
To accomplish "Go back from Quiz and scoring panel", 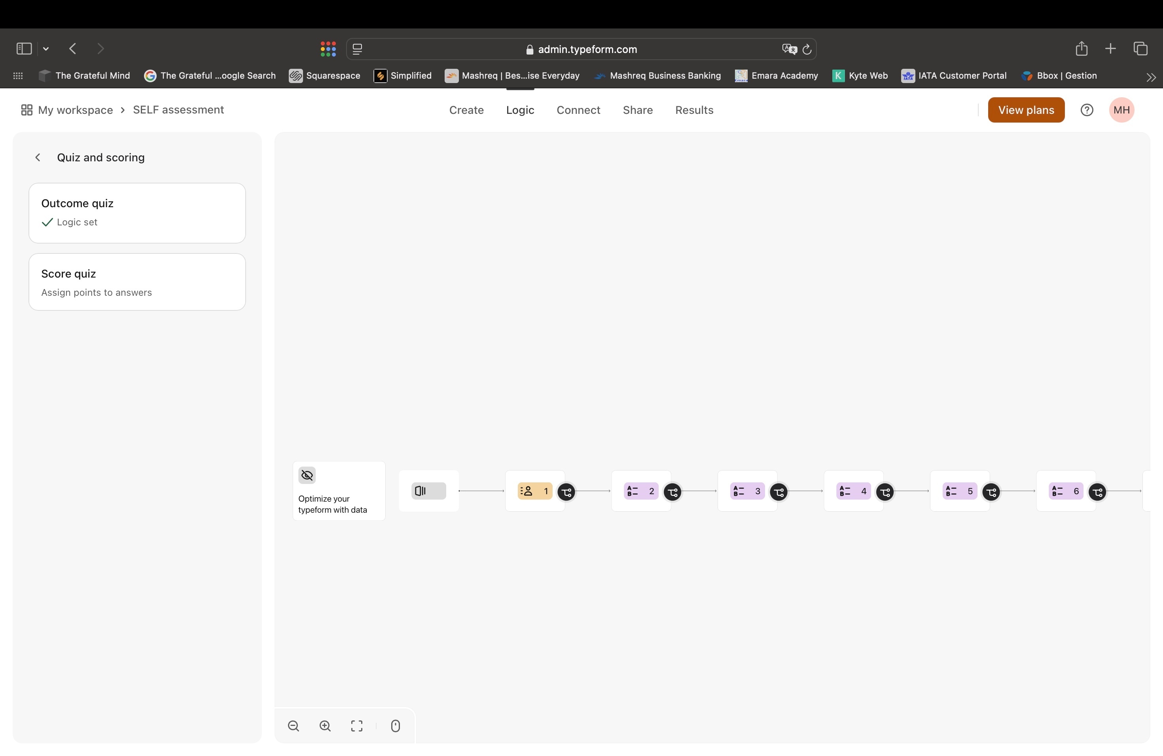I will click(38, 157).
